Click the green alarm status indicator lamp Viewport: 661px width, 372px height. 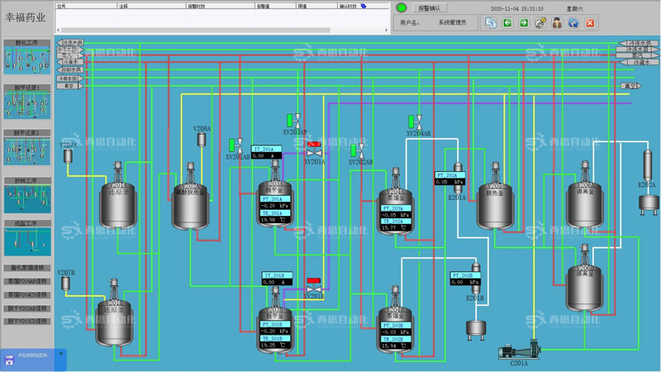402,7
